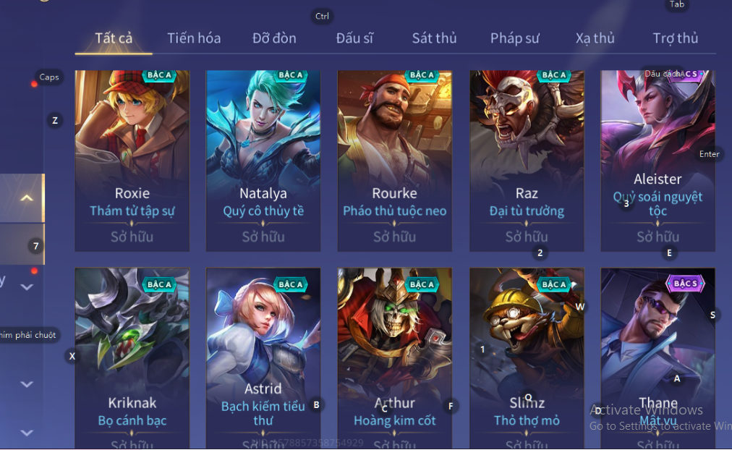Viewport: 732px width, 450px height.
Task: Collapse the sidebar section with the up chevron
Action: [27, 198]
